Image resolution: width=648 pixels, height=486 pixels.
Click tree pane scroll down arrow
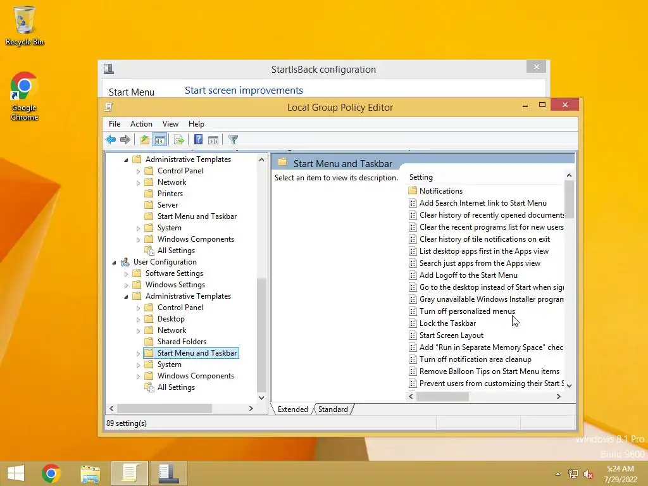[261, 397]
